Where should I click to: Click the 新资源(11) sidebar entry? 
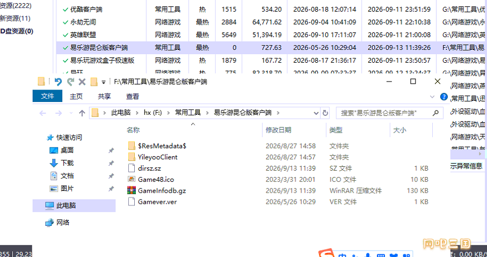(15, 18)
